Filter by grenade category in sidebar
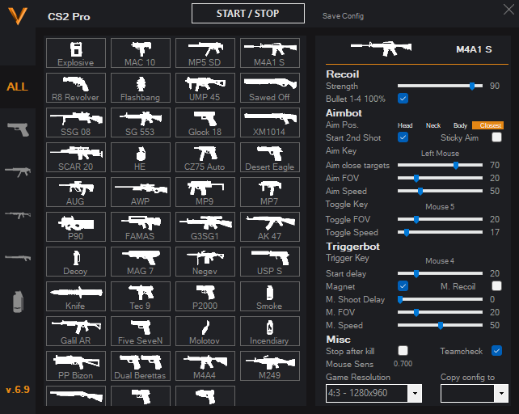The image size is (519, 414). [19, 302]
